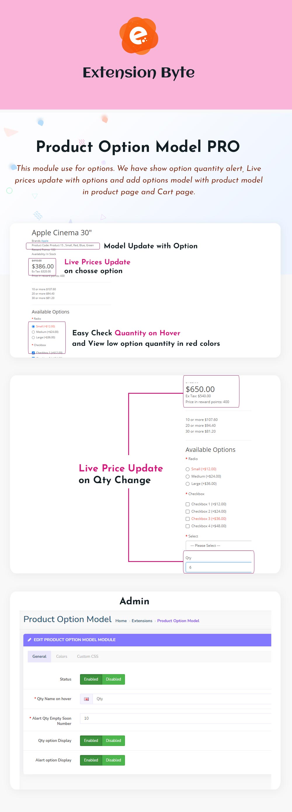Click the $386.00 price
292x812 pixels.
[43, 266]
